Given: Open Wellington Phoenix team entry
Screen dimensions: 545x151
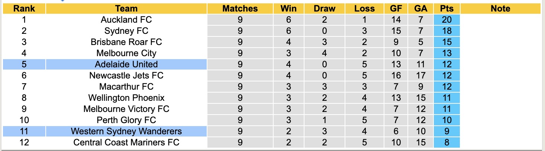Looking at the screenshot, I should (126, 98).
